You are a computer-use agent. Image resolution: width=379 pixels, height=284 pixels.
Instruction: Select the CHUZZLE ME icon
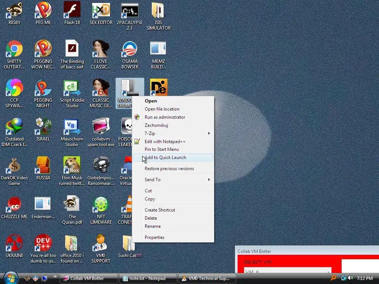(x=14, y=208)
